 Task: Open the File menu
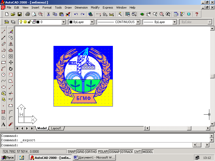(x=9, y=8)
